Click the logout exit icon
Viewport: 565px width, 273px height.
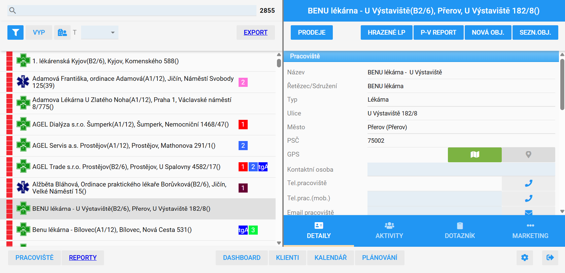550,258
